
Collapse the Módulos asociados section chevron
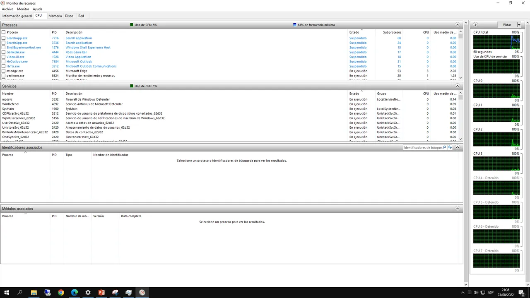pyautogui.click(x=458, y=209)
